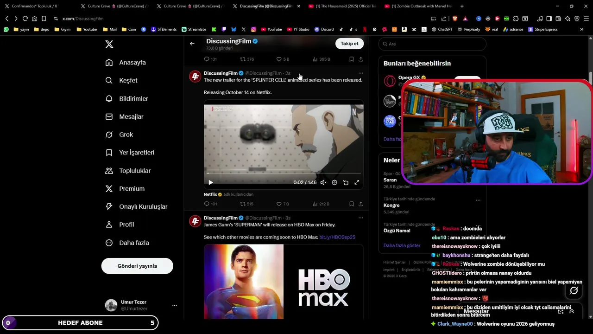
Task: Open Grok from the sidebar
Action: [120, 135]
